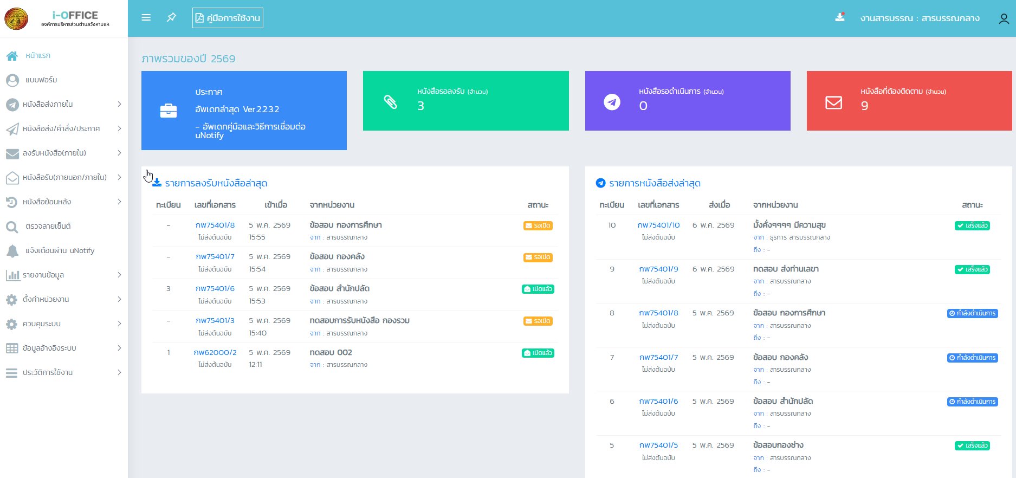Click the gear icon for ตั้งค่าหน่วยงาน
The width and height of the screenshot is (1016, 478).
coord(12,300)
